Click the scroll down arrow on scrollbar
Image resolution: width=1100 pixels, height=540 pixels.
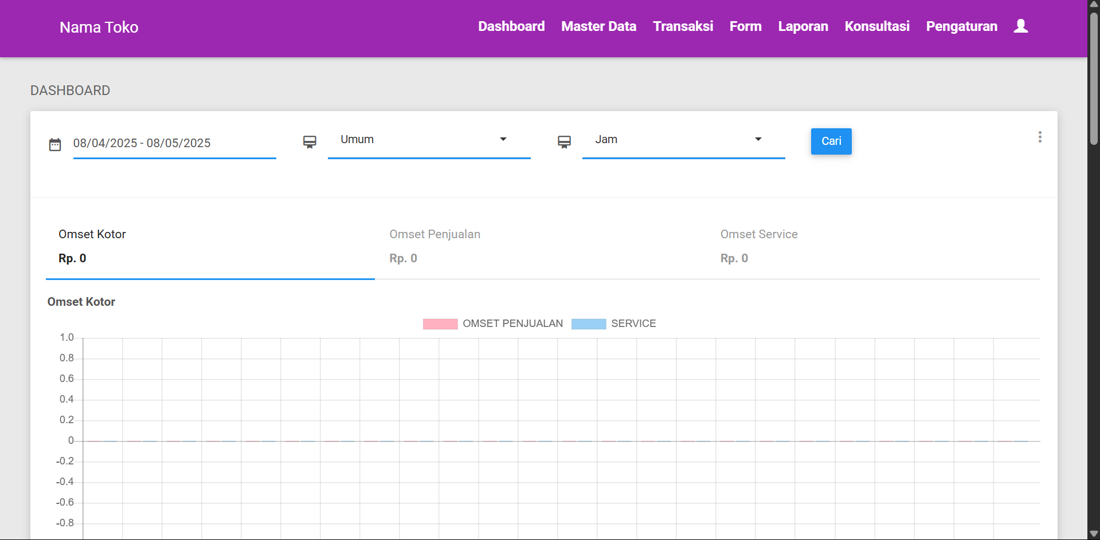1094,534
